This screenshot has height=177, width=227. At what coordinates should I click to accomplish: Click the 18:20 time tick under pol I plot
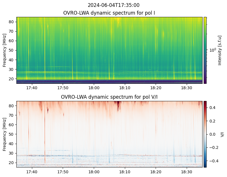(x=156, y=88)
